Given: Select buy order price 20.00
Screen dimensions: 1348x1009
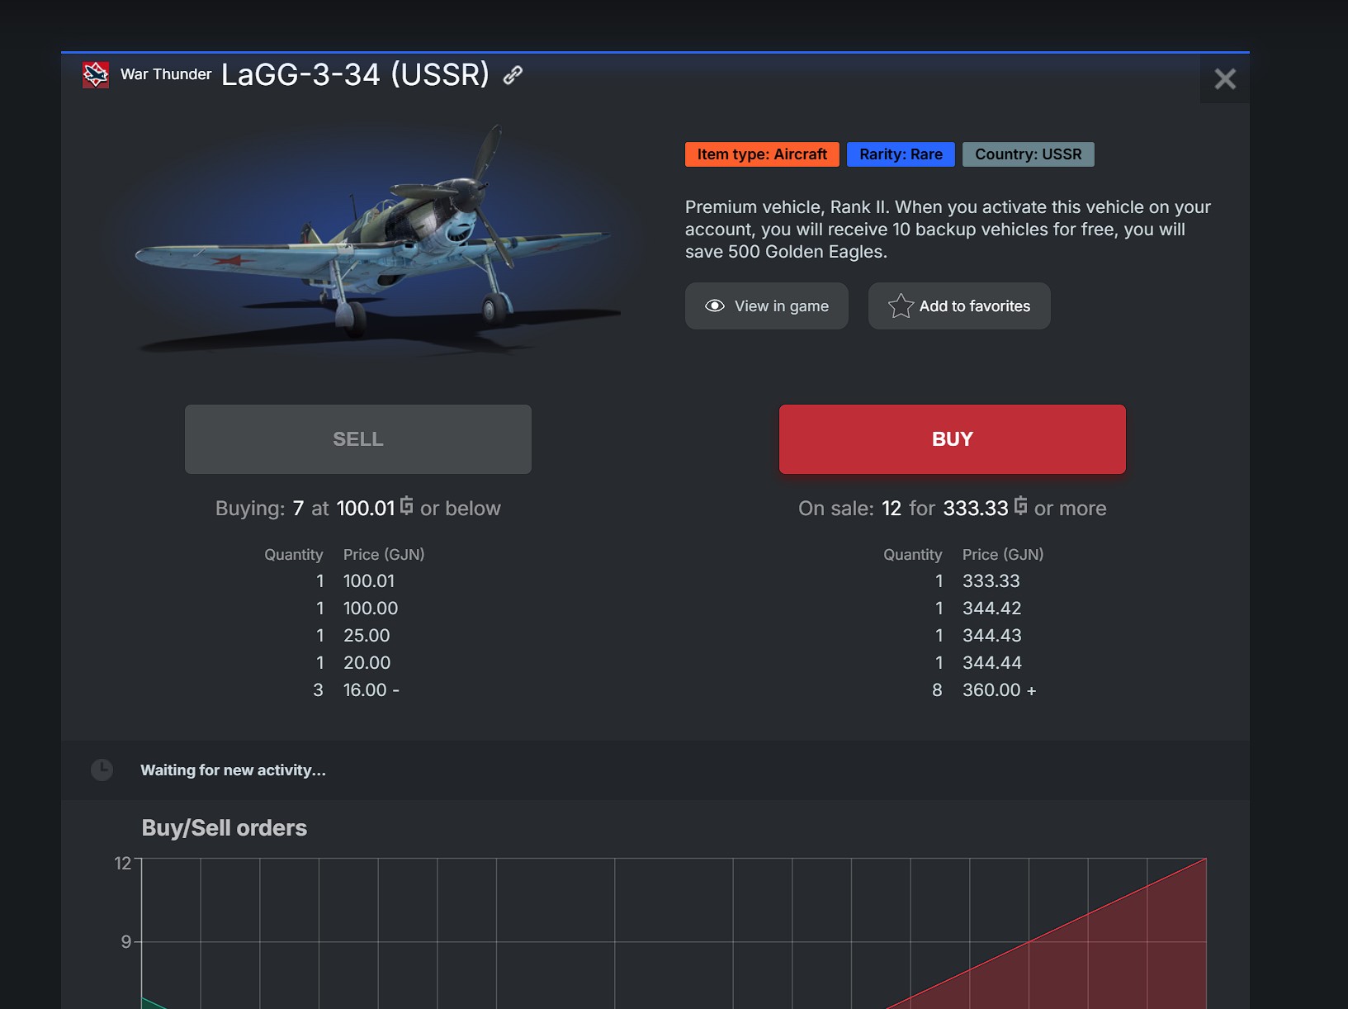Looking at the screenshot, I should [x=367, y=663].
